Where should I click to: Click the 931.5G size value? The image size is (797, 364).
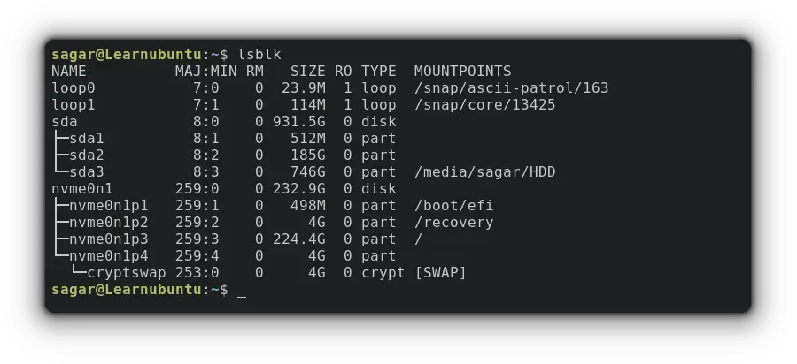click(299, 122)
